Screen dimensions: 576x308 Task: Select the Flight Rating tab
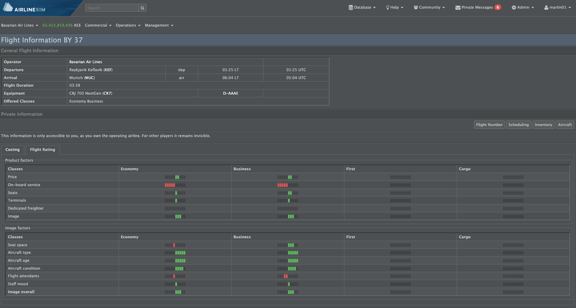[x=43, y=150]
